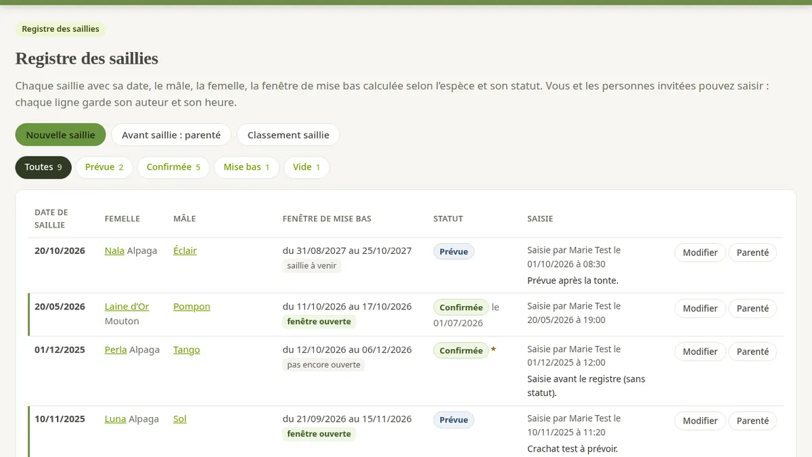This screenshot has height=457, width=812.
Task: Click the Registre des saillies breadcrumb tag
Action: (61, 29)
